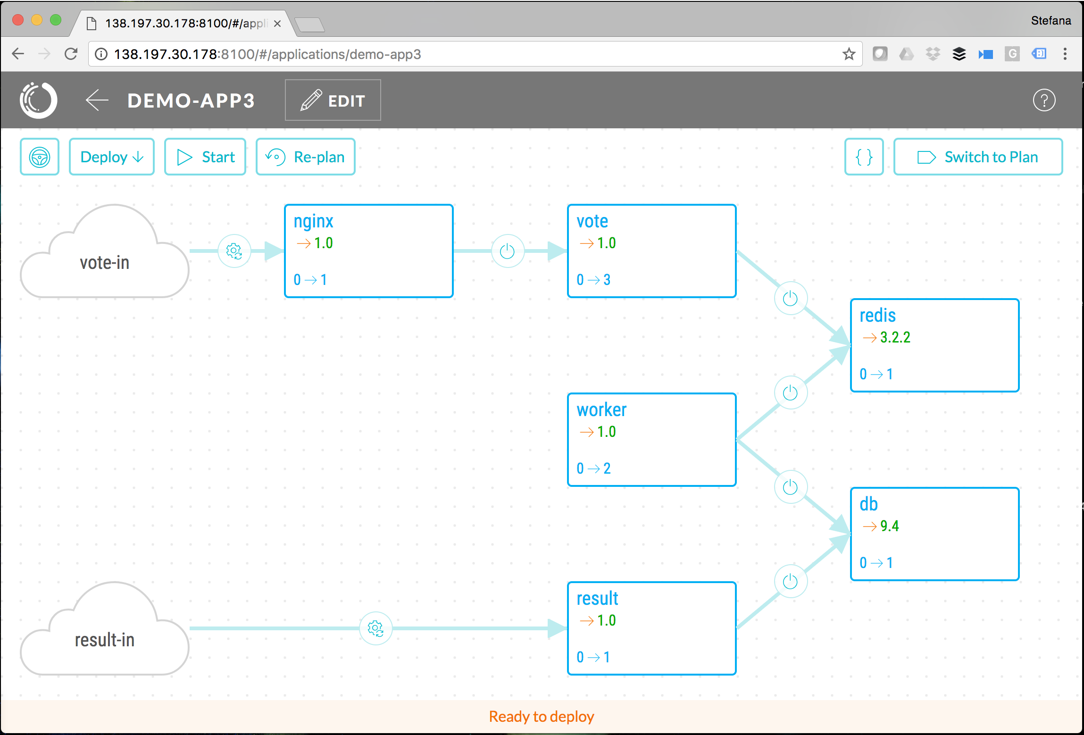Click the help question mark icon
The height and width of the screenshot is (735, 1084).
coord(1044,100)
